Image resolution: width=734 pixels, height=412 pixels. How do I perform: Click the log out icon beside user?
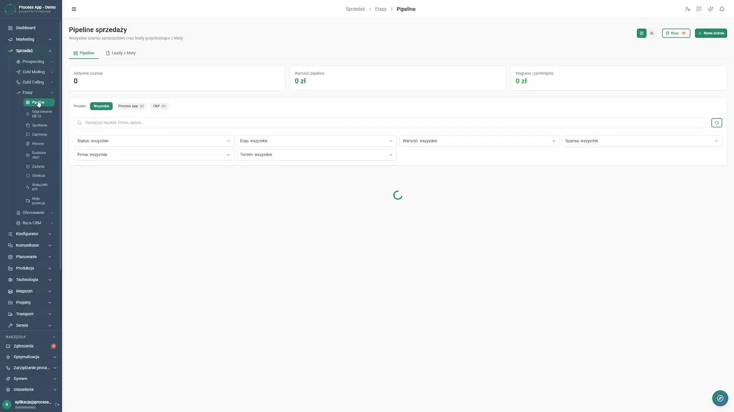[x=57, y=404]
